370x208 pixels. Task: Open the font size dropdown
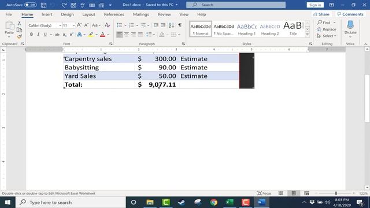(73, 25)
